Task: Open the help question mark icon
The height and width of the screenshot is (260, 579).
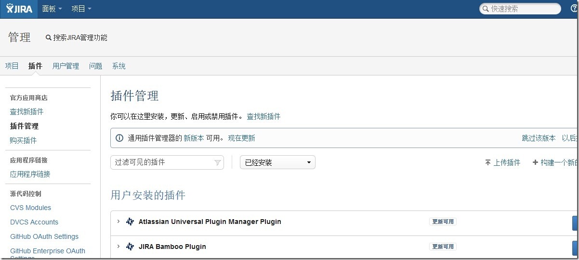Action: (x=573, y=9)
